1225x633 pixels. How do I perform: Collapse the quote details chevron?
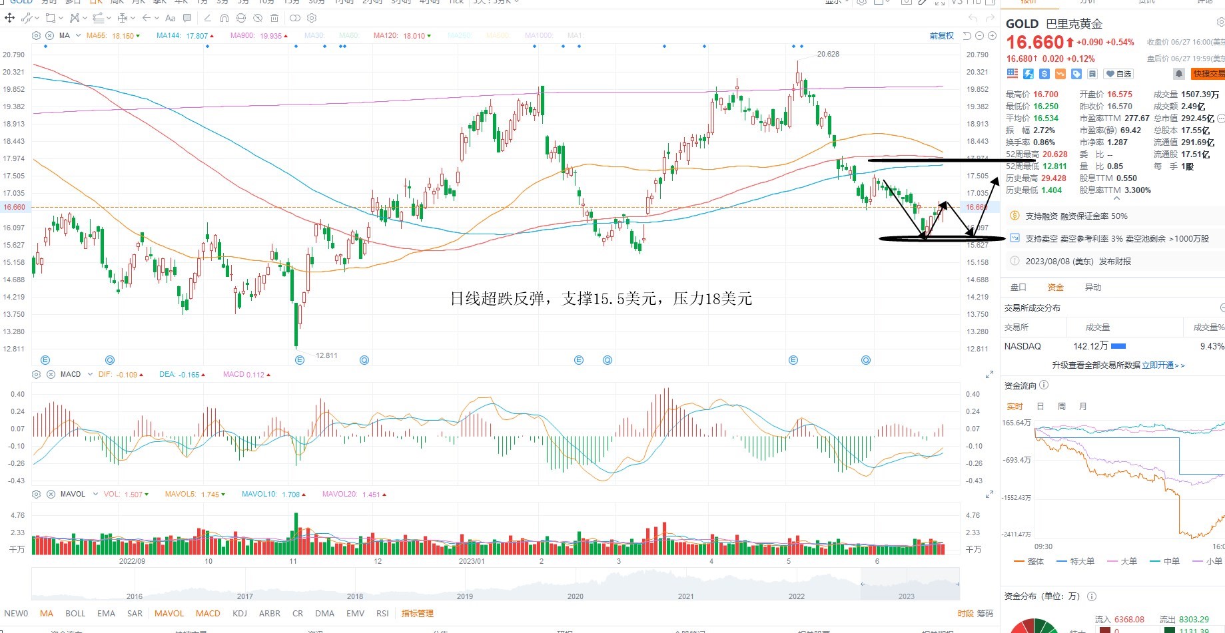[x=1117, y=198]
